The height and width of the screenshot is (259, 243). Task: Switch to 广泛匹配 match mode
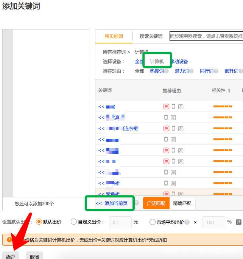coord(156,203)
